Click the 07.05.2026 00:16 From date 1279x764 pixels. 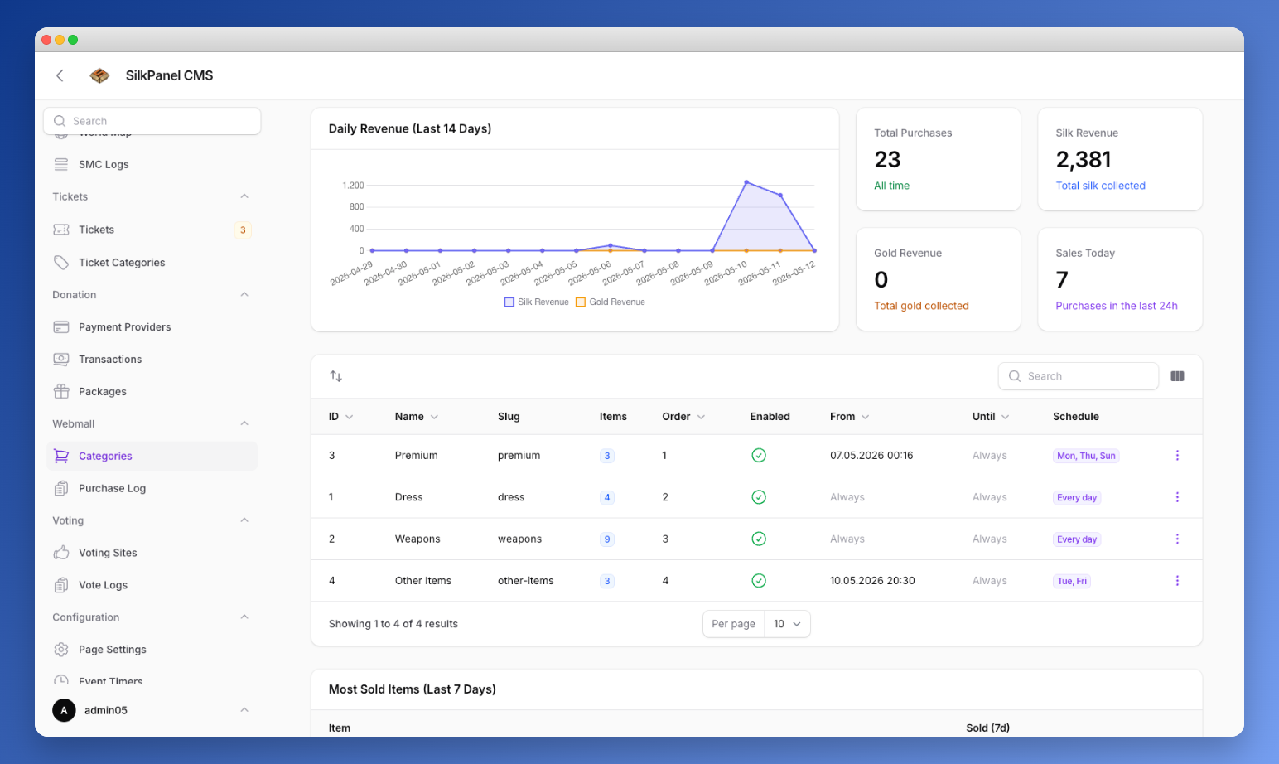[871, 456]
